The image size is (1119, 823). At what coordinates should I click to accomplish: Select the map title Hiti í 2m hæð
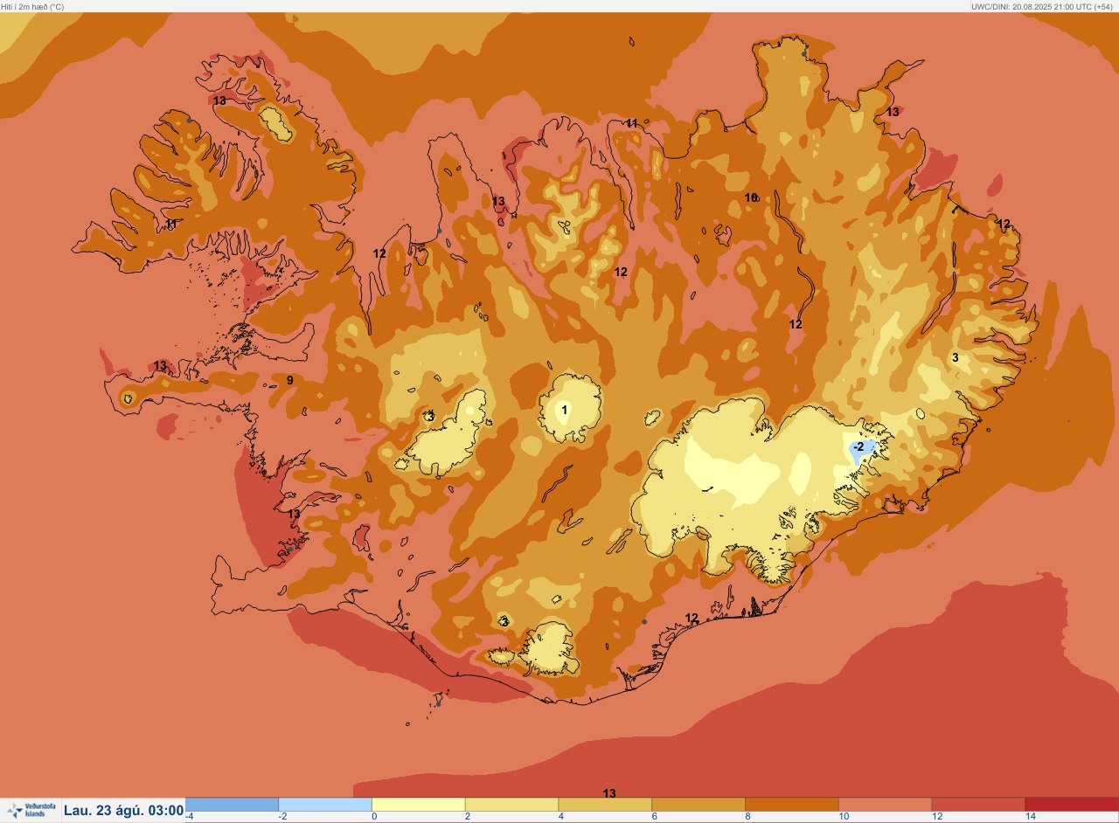32,6
